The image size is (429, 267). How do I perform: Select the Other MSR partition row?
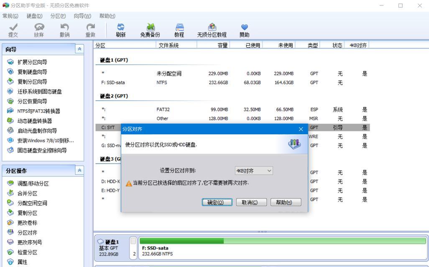pos(232,118)
